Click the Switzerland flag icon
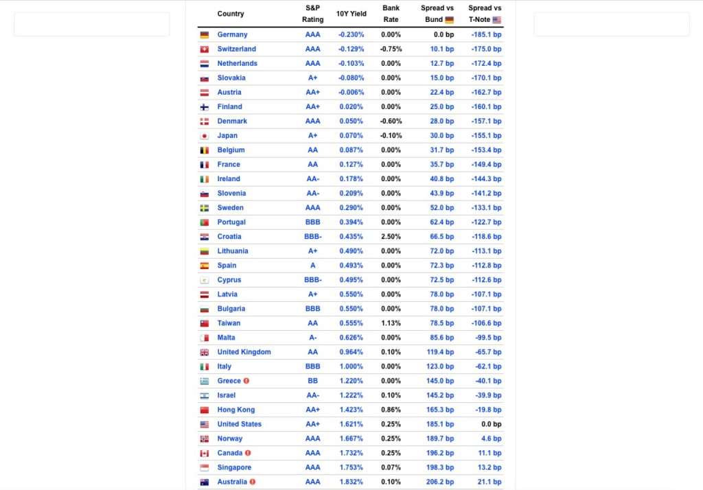This screenshot has height=490, width=703. [x=205, y=49]
